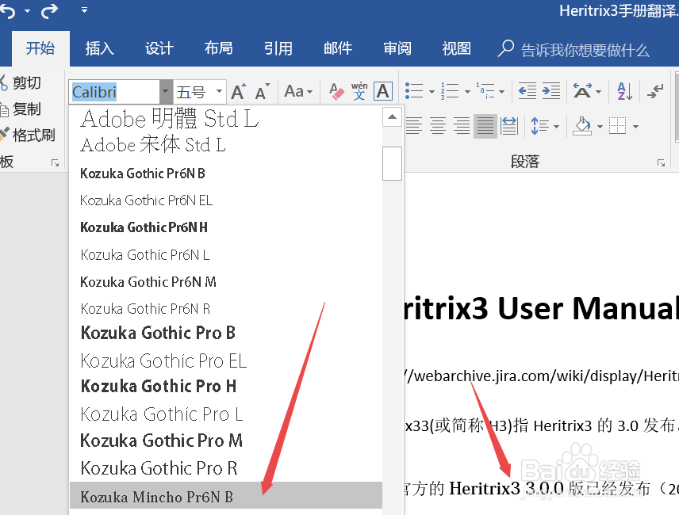Click the Decrease Indent icon
This screenshot has width=679, height=515.
point(527,91)
